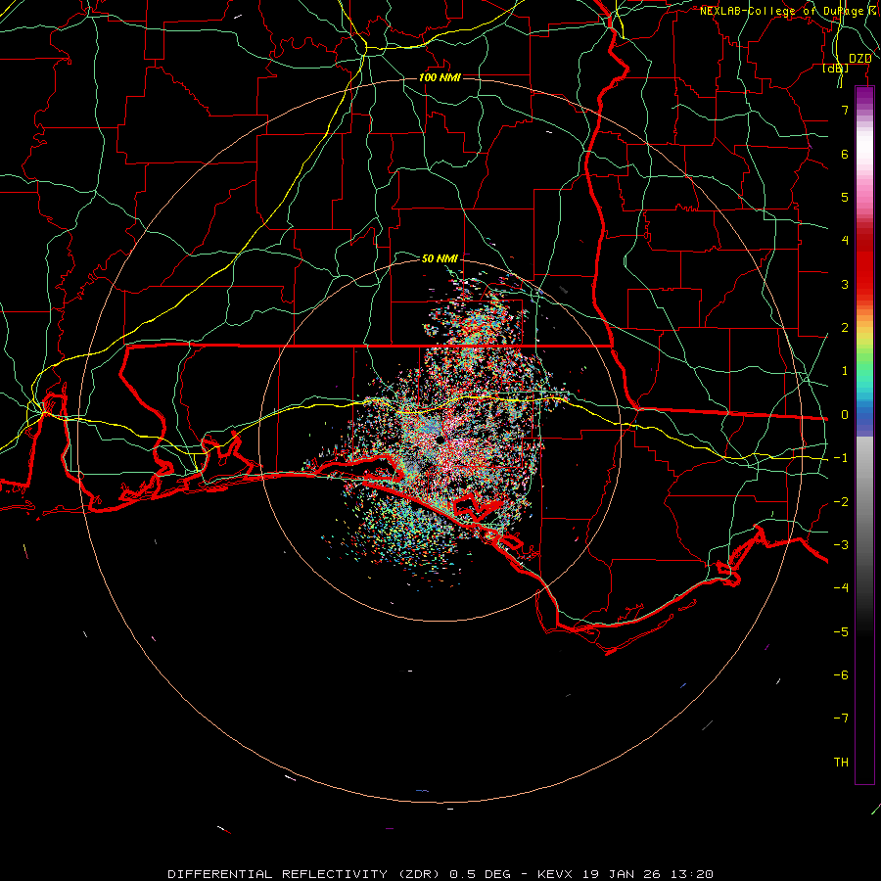The width and height of the screenshot is (881, 881).
Task: Click the -2 tick label on the scale
Action: click(x=841, y=501)
